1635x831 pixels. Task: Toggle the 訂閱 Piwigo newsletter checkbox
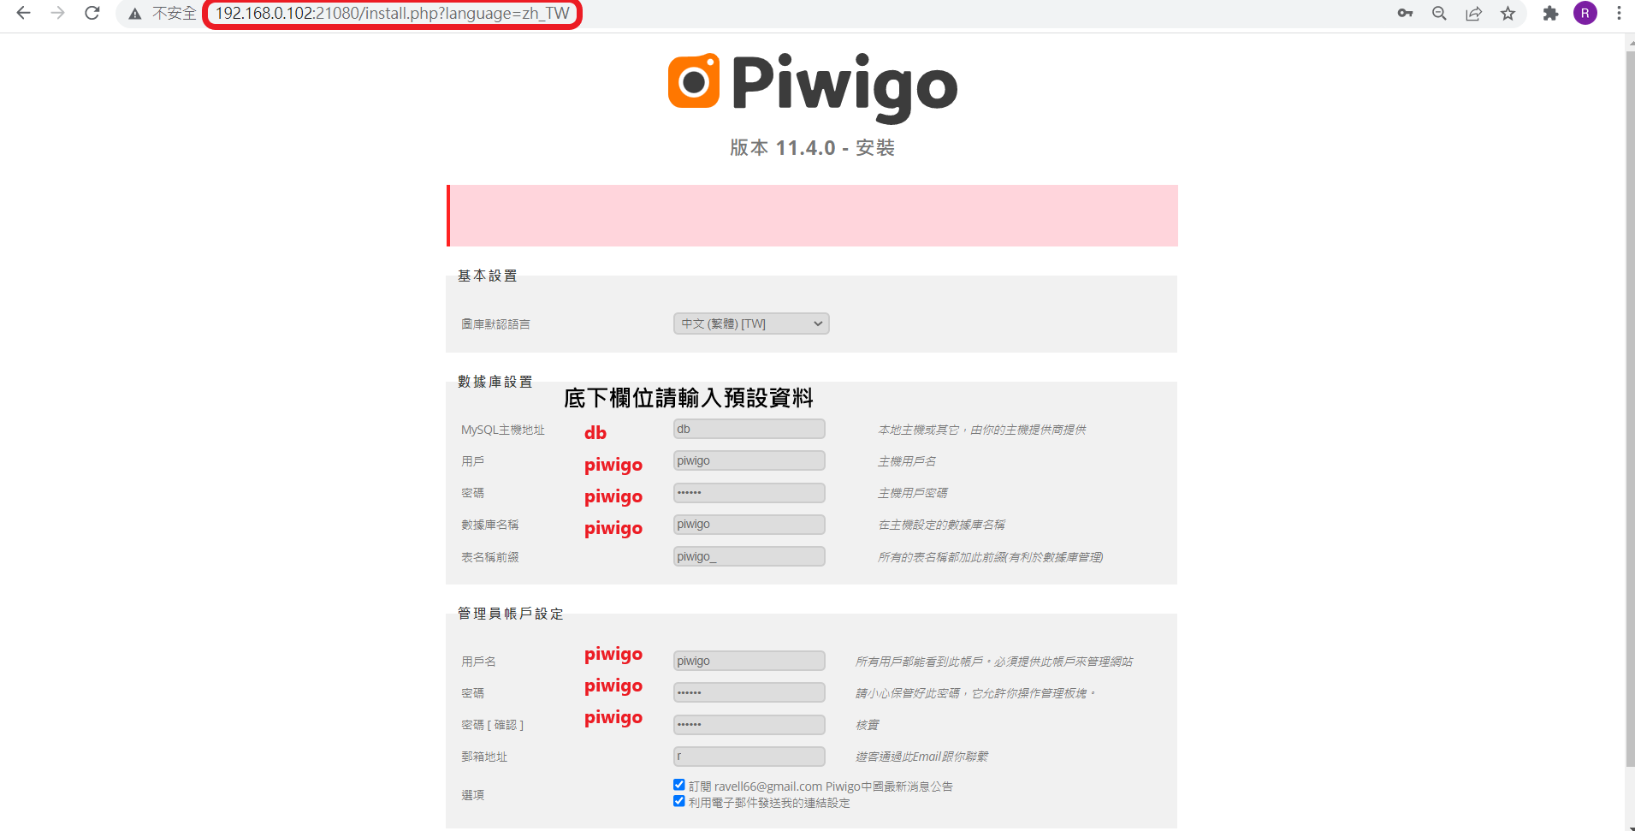point(679,785)
